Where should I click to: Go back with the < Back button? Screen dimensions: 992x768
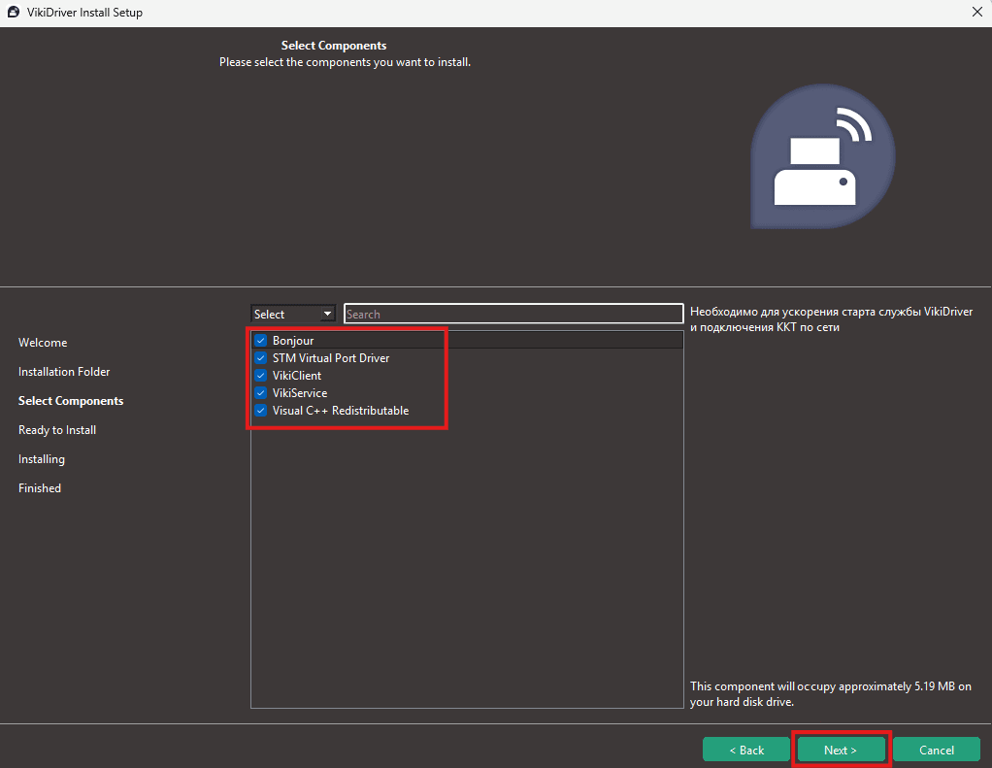click(745, 750)
